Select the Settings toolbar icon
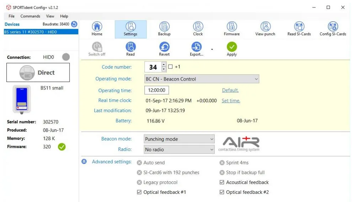Image resolution: width=352 pixels, height=202 pixels. (130, 29)
